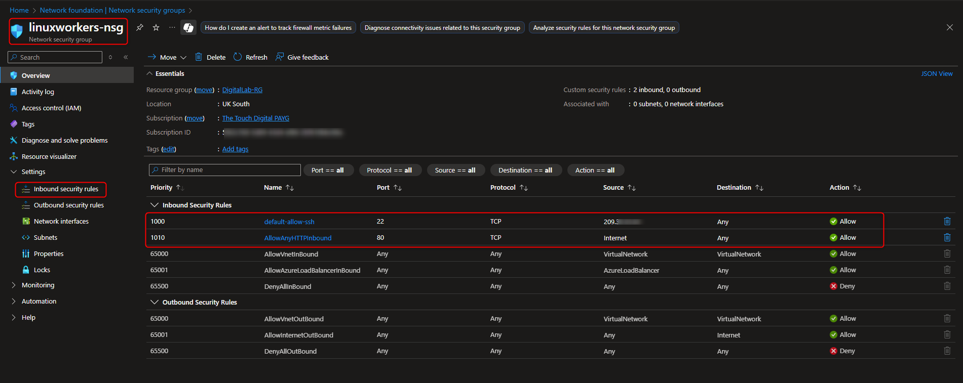
Task: Collapse the Settings menu group
Action: 14,172
